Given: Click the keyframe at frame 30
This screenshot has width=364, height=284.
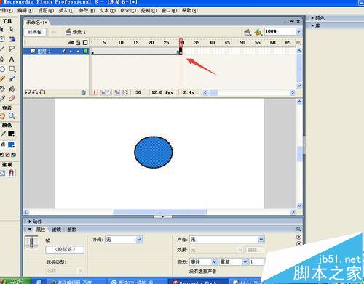Looking at the screenshot, I should click(181, 52).
